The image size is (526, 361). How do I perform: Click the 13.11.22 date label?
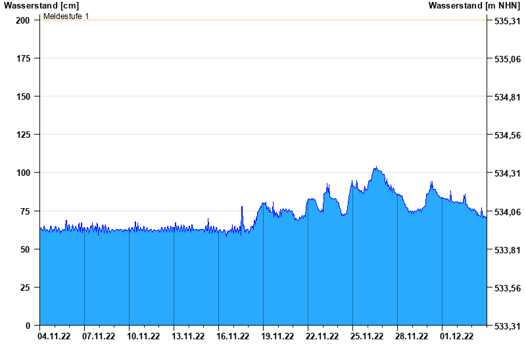(188, 337)
